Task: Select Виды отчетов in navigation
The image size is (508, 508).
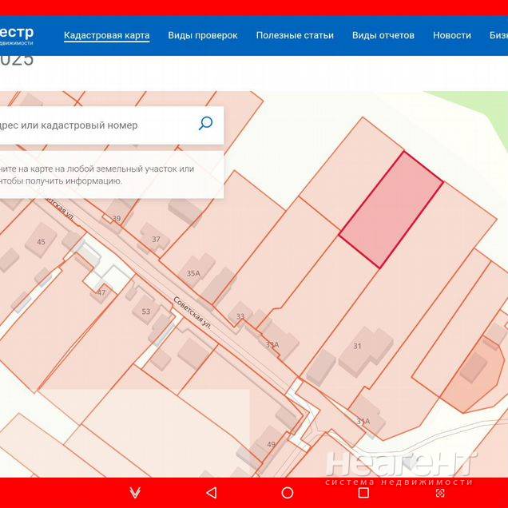Action: pyautogui.click(x=383, y=35)
